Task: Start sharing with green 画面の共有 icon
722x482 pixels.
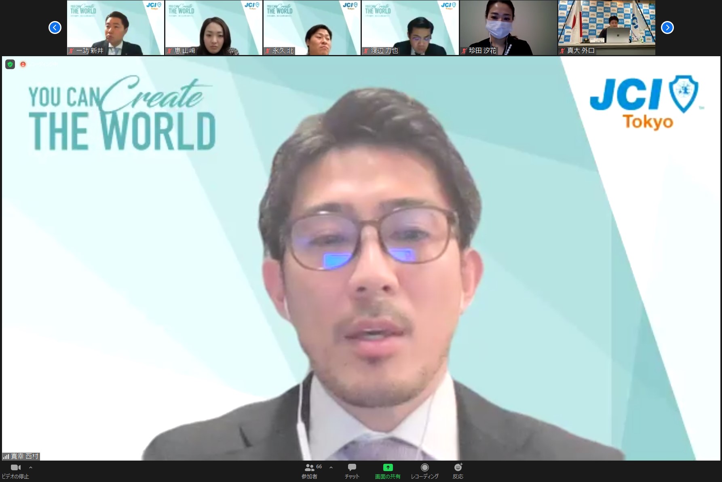Action: click(x=388, y=468)
